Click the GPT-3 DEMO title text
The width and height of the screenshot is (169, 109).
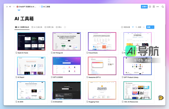tap(58, 77)
